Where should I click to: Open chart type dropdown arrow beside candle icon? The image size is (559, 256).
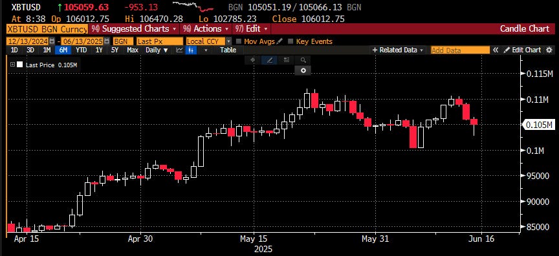tap(206, 50)
